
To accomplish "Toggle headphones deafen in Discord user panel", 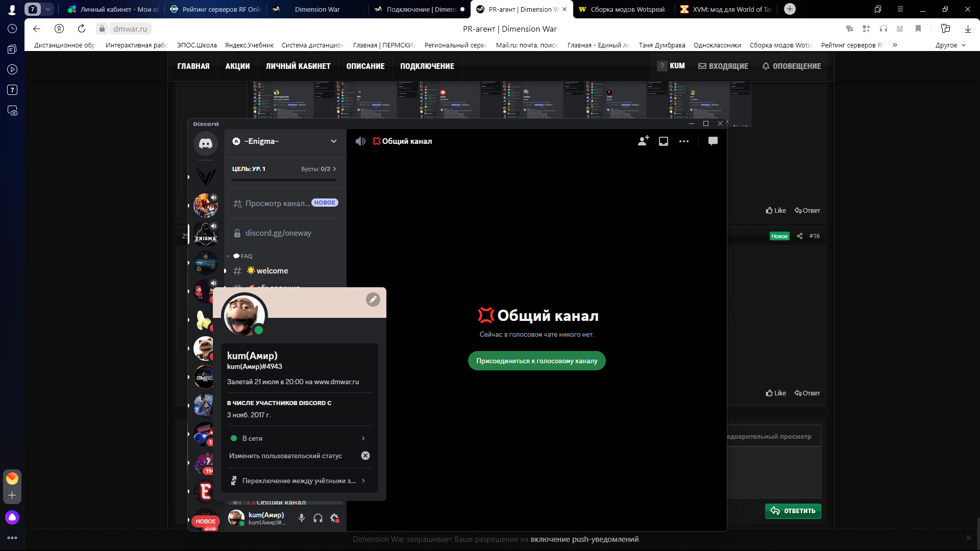I will (x=318, y=518).
